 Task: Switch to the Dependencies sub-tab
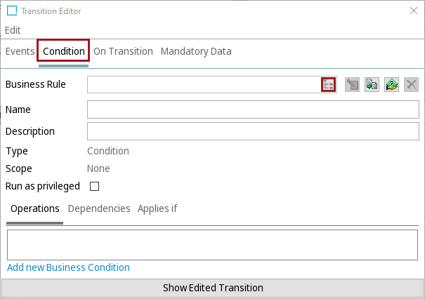[x=99, y=209]
